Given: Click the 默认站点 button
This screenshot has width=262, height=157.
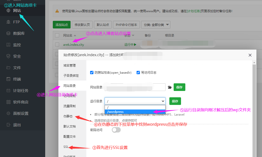Looking at the screenshot, I should coord(103,25).
